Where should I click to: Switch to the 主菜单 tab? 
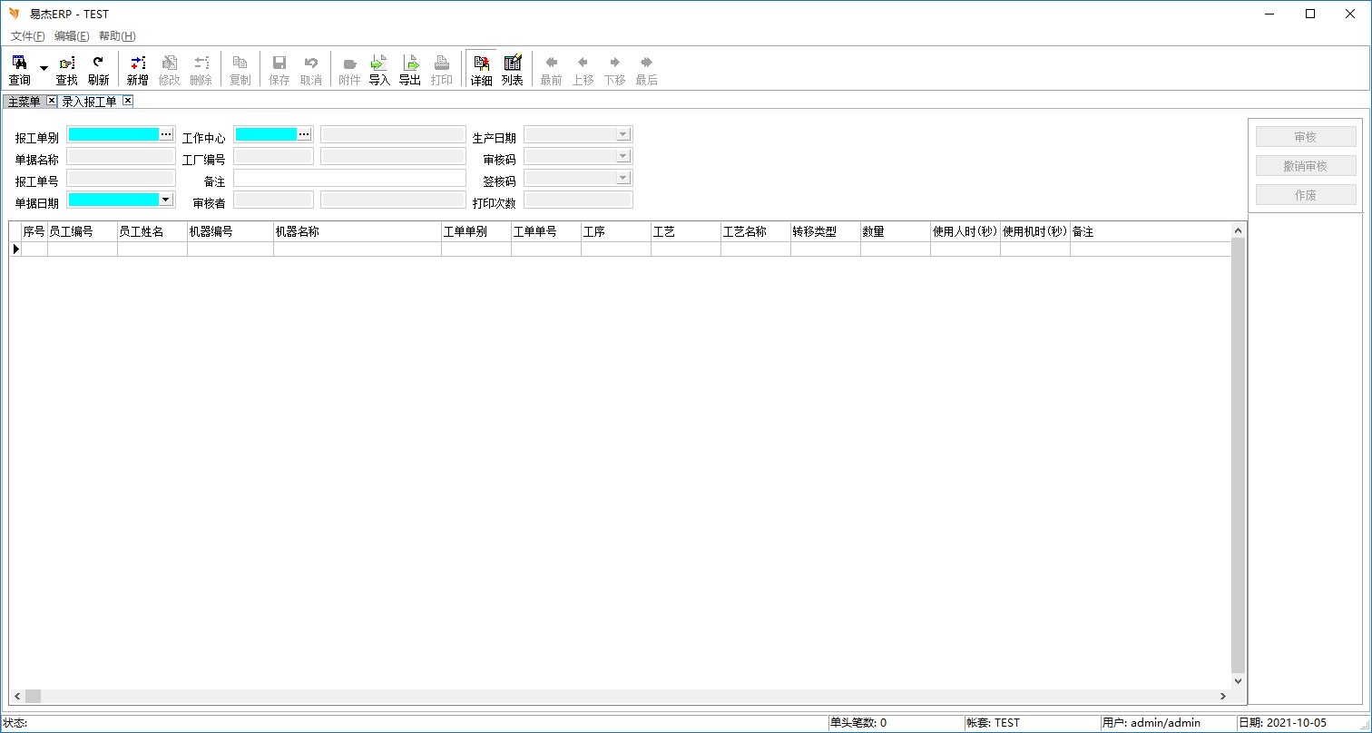24,102
